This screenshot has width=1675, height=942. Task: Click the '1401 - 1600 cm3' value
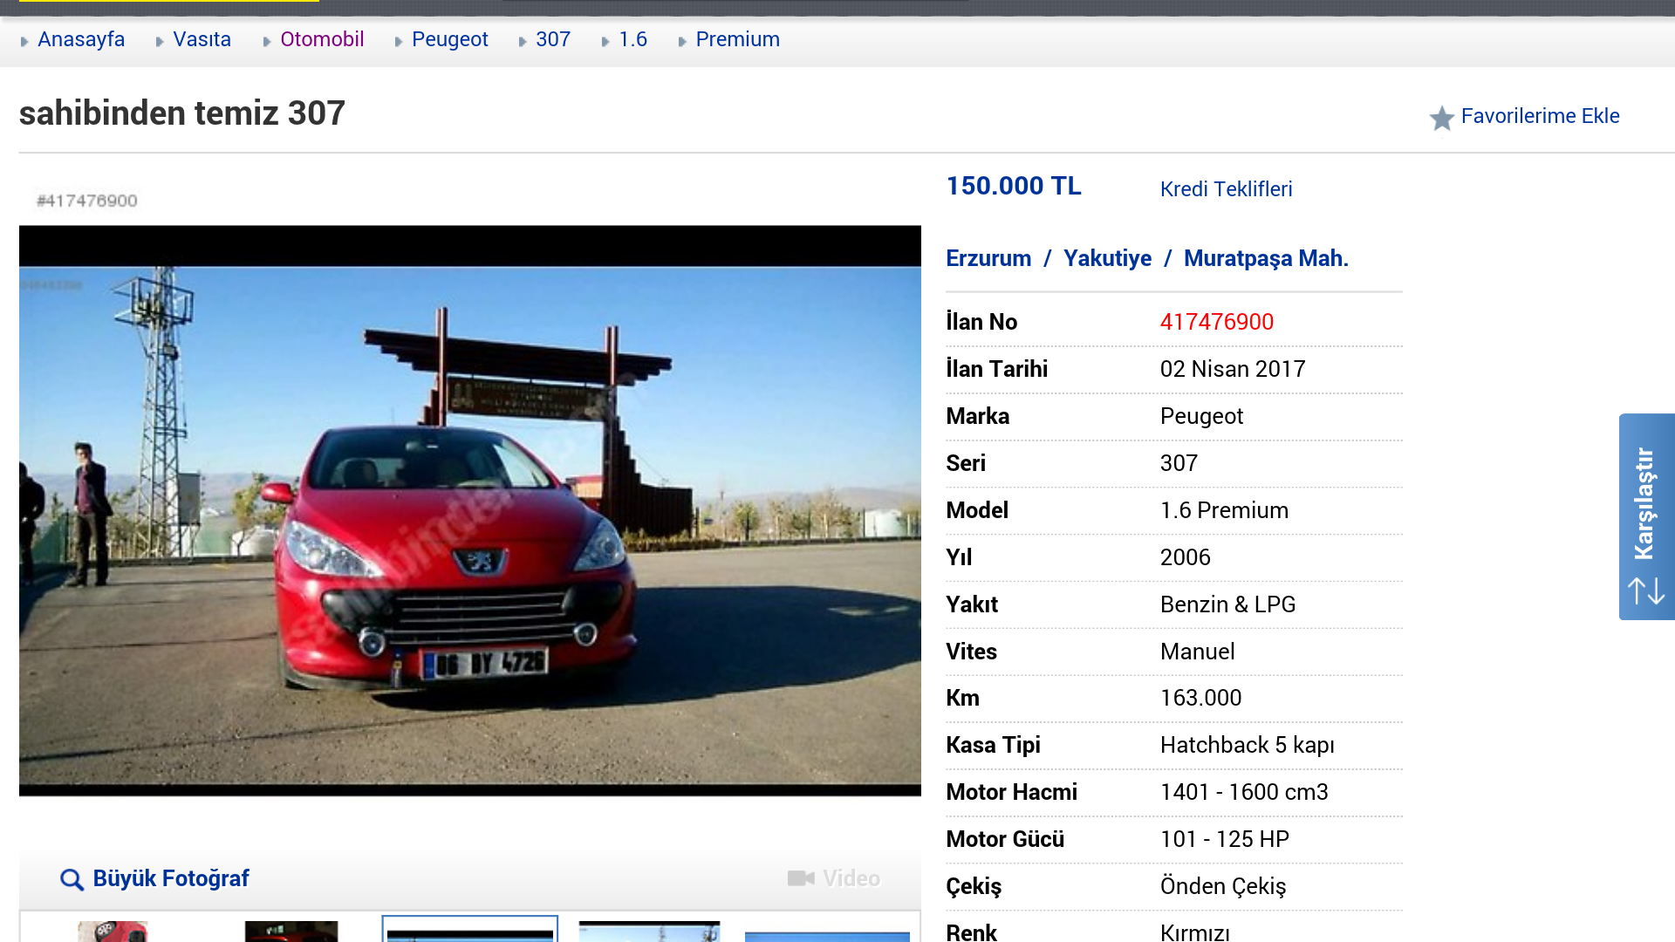point(1244,792)
